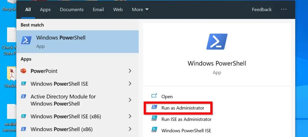The width and height of the screenshot is (308, 137).
Task: Click Windows PowerShell ISE (x86) icon
Action: coord(23,116)
